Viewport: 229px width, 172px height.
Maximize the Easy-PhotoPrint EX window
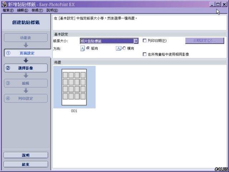pos(218,4)
